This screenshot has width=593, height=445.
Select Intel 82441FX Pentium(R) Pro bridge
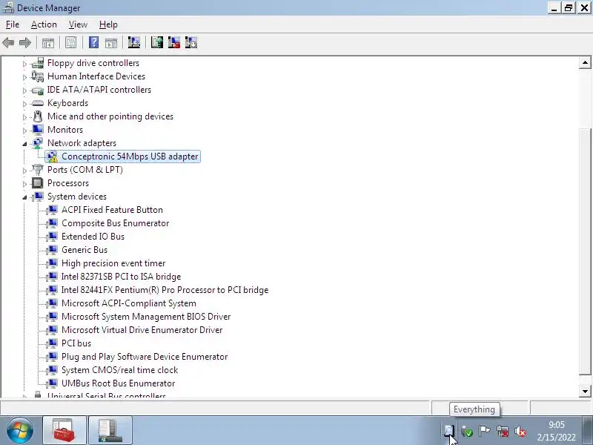(165, 290)
